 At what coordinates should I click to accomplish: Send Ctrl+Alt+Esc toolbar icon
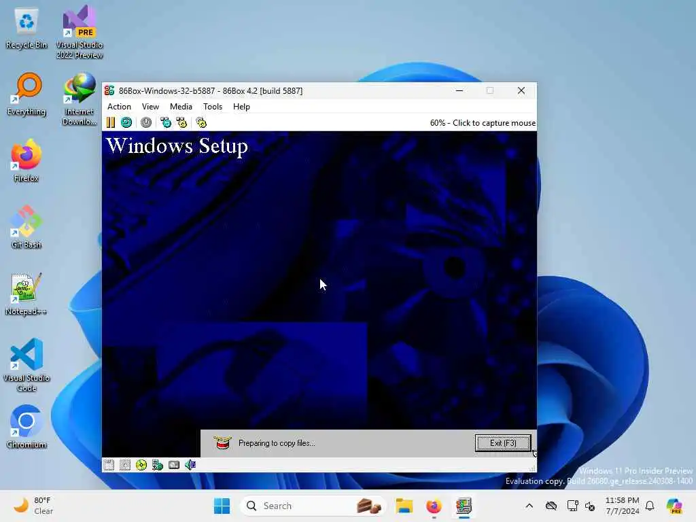pos(181,122)
